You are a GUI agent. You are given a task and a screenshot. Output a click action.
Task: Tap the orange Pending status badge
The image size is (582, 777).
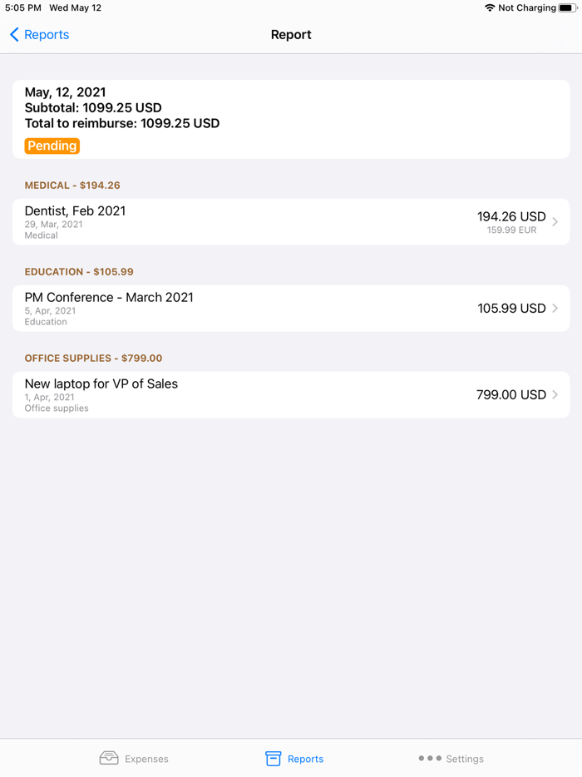pyautogui.click(x=52, y=145)
